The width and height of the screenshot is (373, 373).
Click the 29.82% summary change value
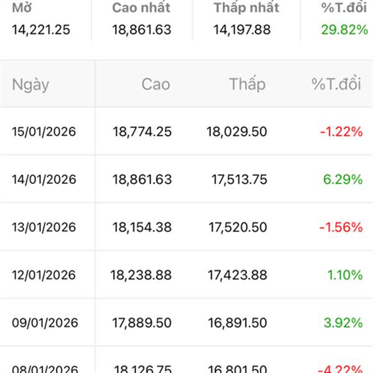pos(341,29)
